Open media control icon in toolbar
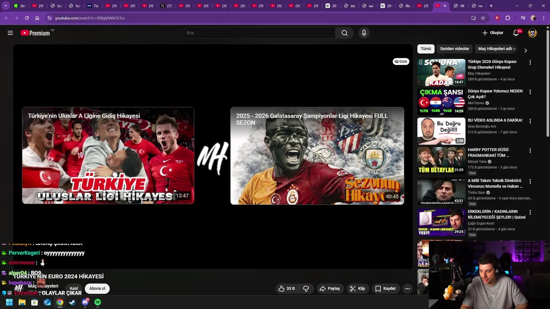The image size is (550, 309). (x=522, y=18)
